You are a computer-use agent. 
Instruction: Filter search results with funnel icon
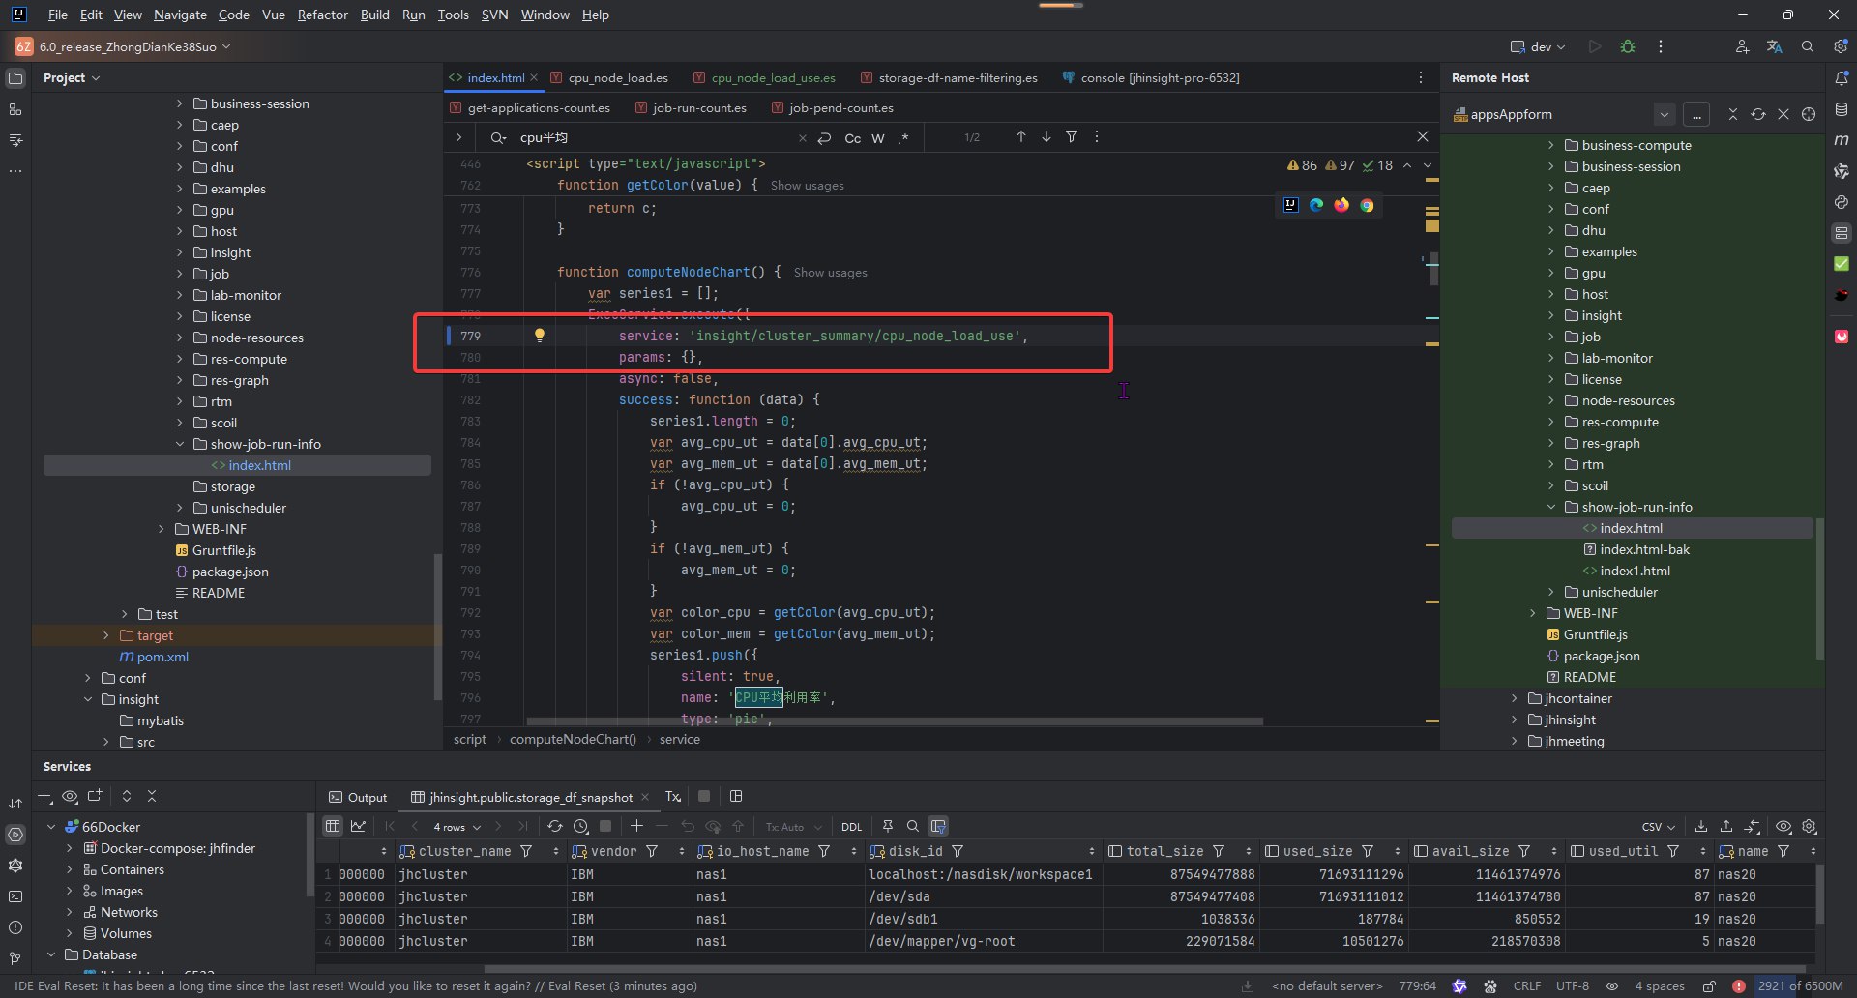coord(1072,137)
